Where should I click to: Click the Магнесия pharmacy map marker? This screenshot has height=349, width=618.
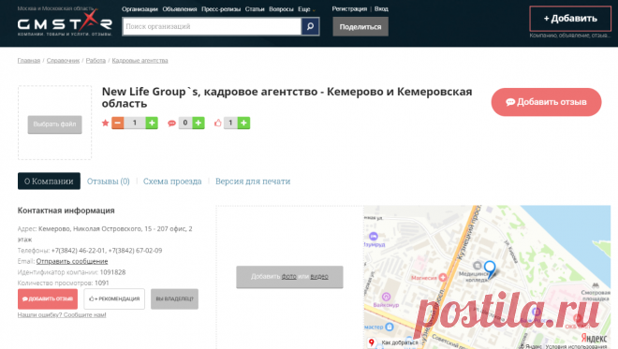(443, 277)
